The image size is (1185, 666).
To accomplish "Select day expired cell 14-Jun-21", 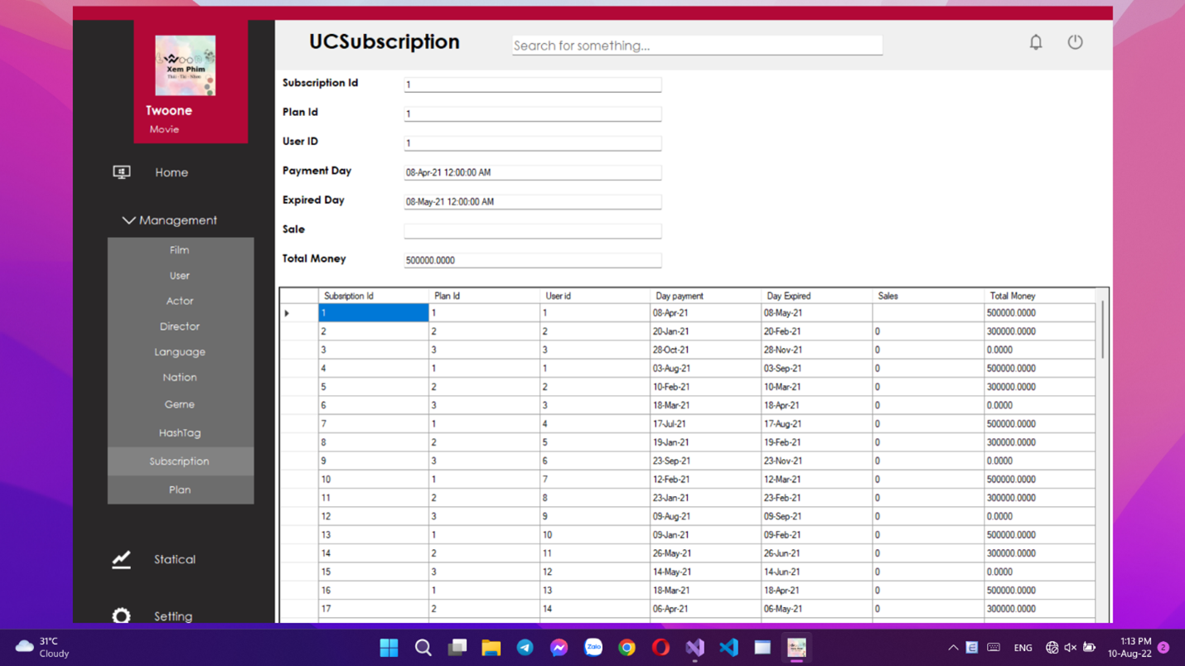I will pos(817,572).
